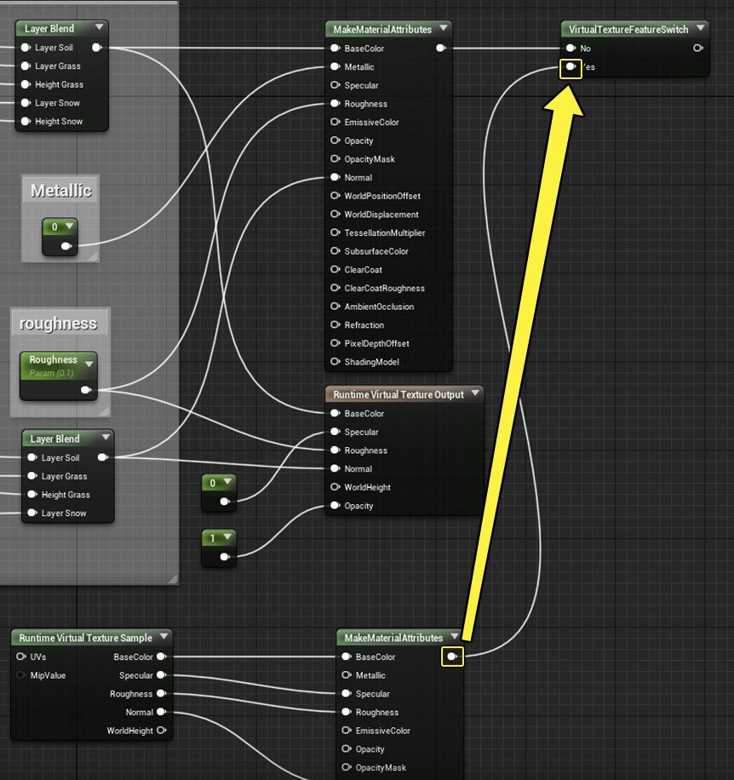Click the MipValue pin on Runtime Virtual Texture Sample
This screenshot has width=734, height=780.
coord(21,676)
